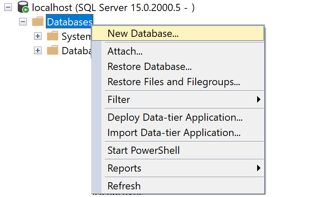
Task: Refresh the Databases node via the menu
Action: (124, 186)
